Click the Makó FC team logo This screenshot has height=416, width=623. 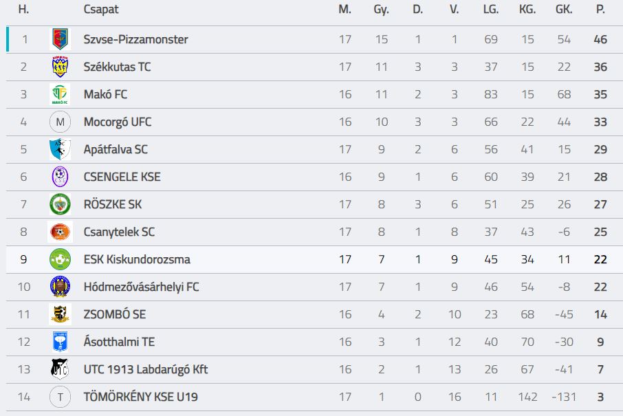pyautogui.click(x=60, y=94)
